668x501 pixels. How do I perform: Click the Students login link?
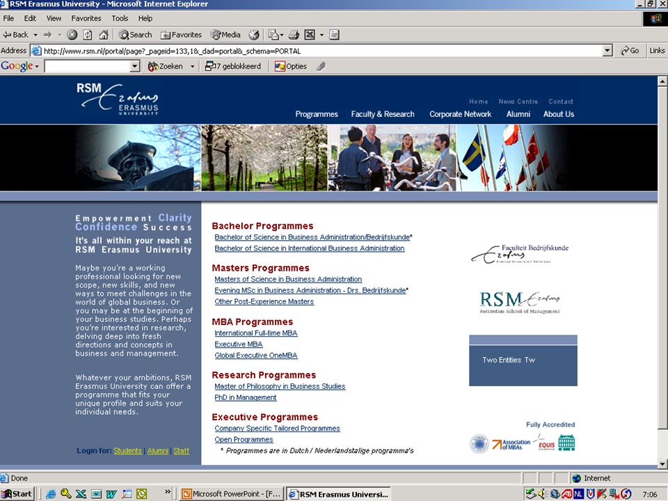pos(128,451)
